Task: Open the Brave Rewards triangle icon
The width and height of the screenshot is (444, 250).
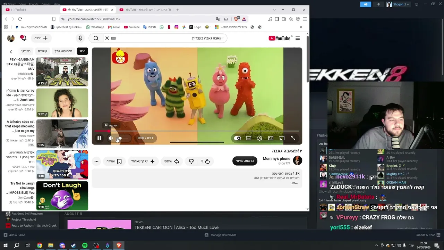Action: (x=244, y=19)
